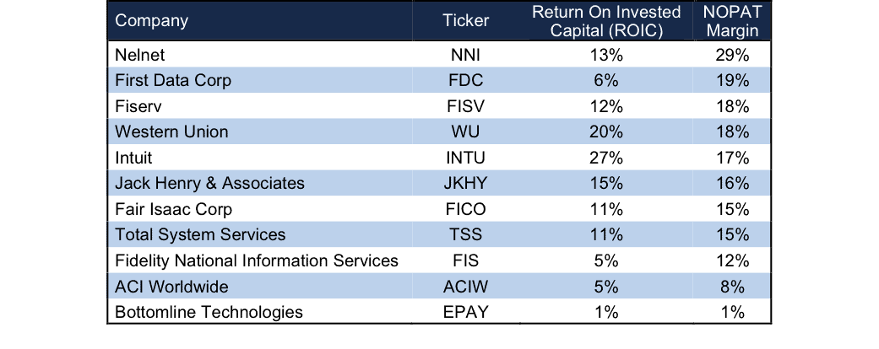Screen dimensions: 879x349
Task: Click the FISV ticker cell
Action: [x=466, y=105]
